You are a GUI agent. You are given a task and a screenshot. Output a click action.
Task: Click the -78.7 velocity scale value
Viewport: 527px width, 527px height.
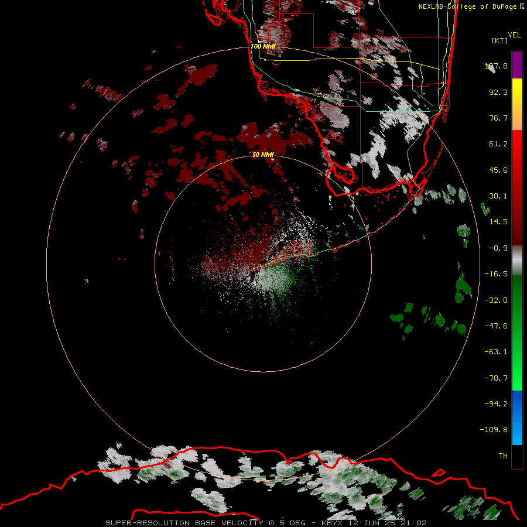click(496, 378)
